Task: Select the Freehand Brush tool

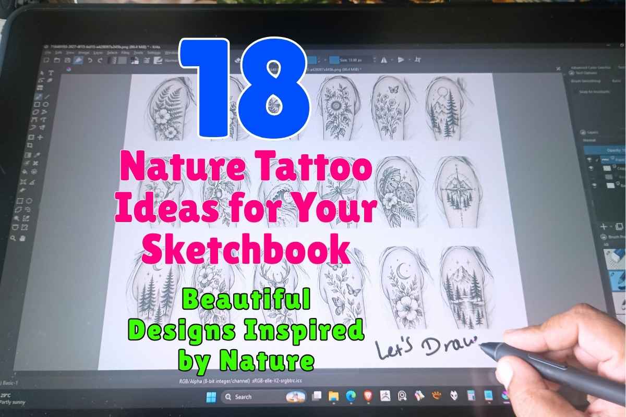Action: pos(39,96)
